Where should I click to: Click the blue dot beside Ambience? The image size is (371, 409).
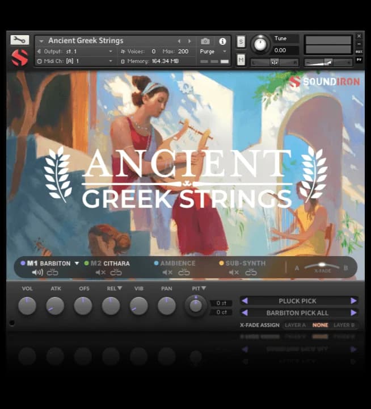[157, 263]
